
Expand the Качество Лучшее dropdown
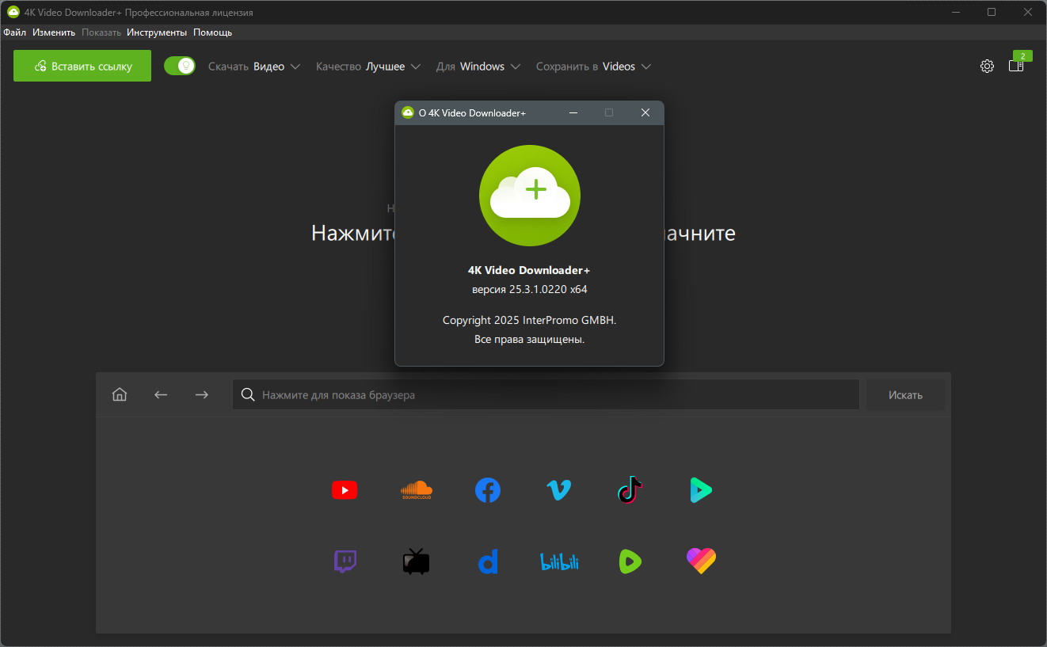tap(368, 67)
